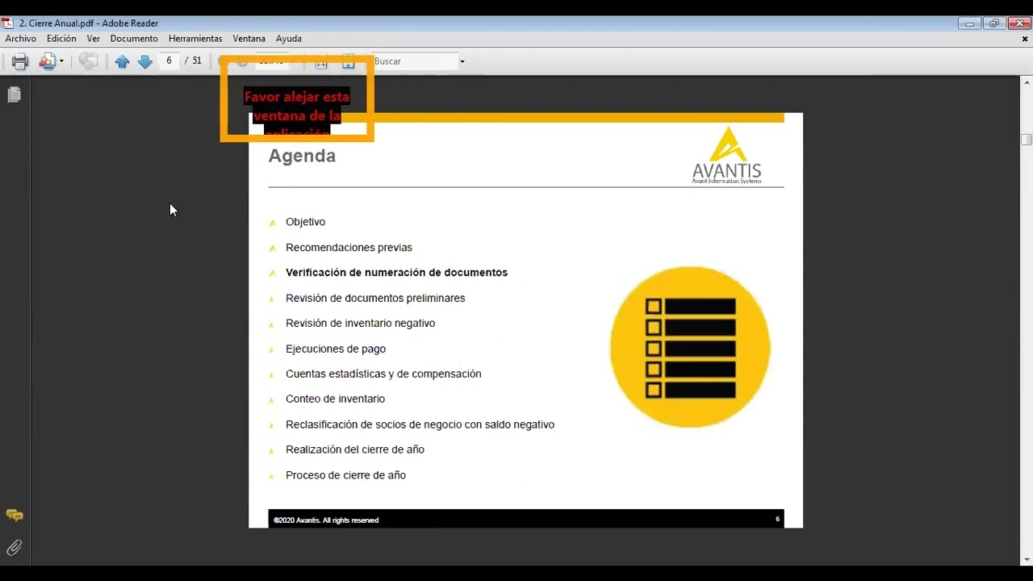This screenshot has width=1033, height=581.
Task: Click the scrollbar up arrow
Action: [1027, 82]
